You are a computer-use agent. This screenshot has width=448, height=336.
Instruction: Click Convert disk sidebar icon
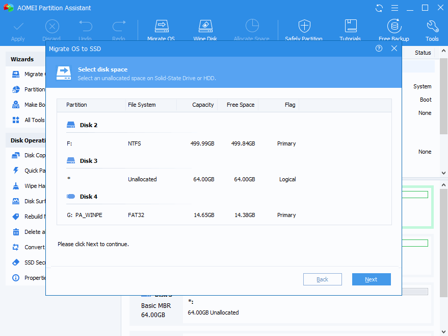(x=16, y=247)
